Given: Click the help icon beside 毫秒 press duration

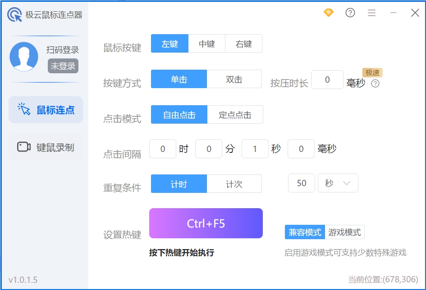Looking at the screenshot, I should click(375, 84).
